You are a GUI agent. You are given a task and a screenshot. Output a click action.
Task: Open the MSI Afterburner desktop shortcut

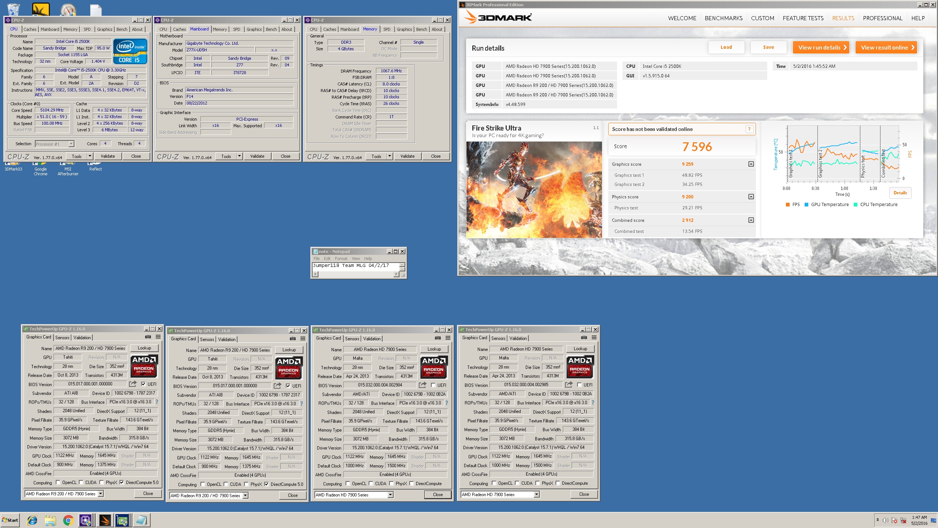coord(68,169)
